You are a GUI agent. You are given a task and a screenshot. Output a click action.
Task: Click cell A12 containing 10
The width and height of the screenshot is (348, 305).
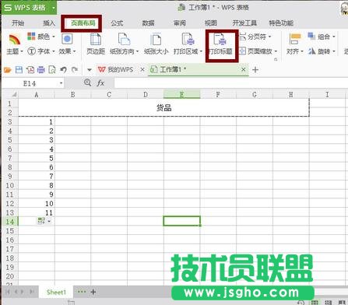click(x=37, y=204)
